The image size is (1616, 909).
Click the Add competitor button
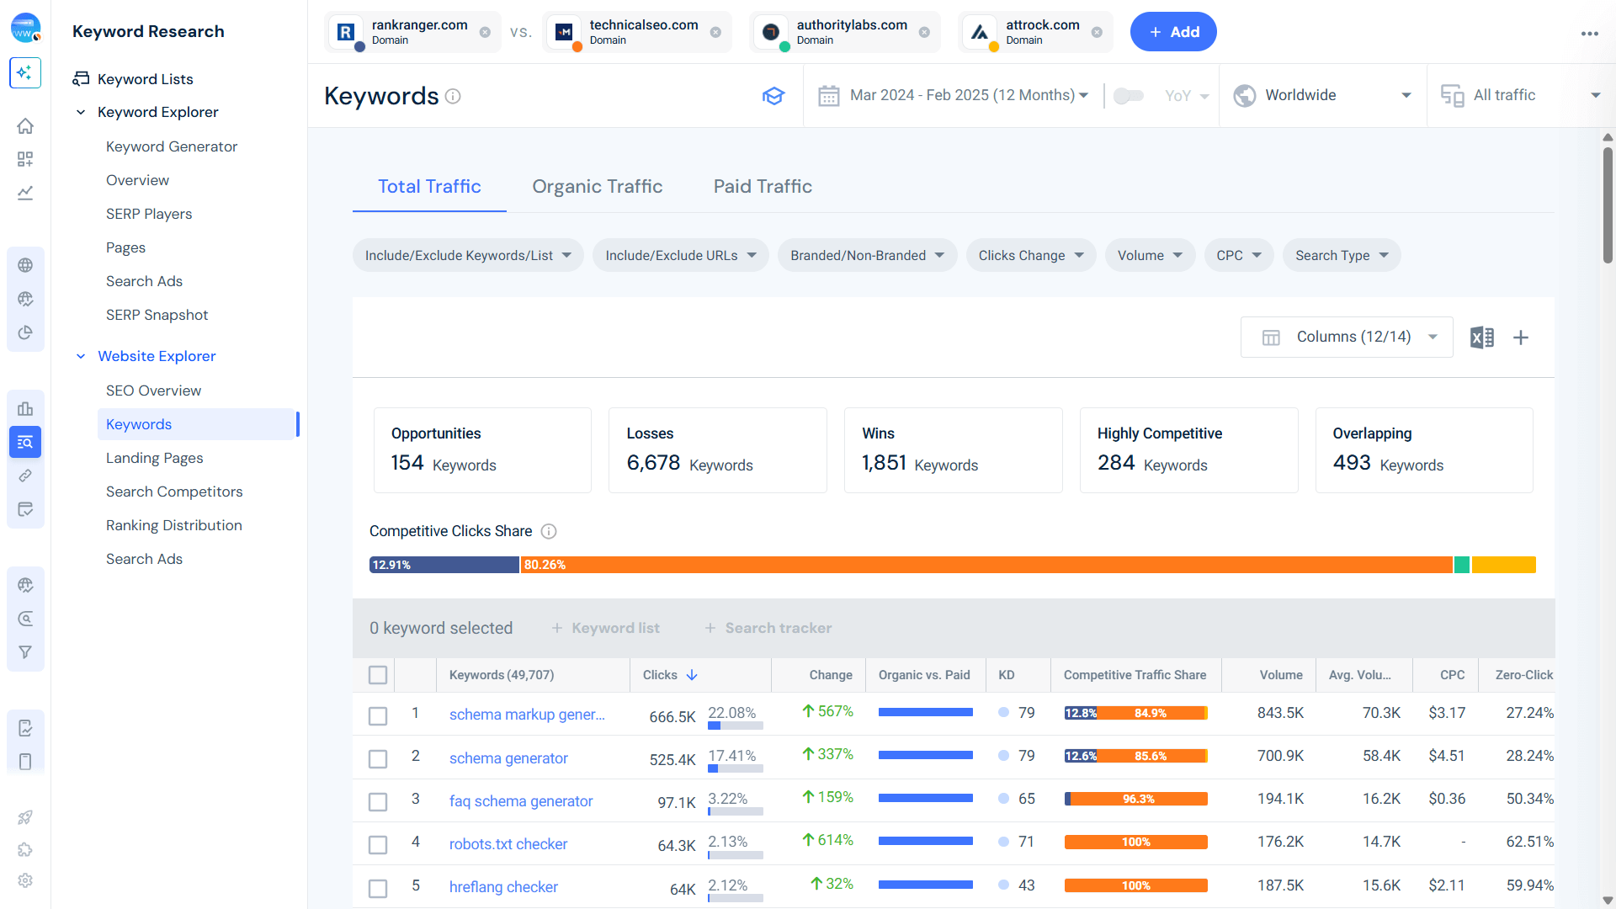[1173, 31]
